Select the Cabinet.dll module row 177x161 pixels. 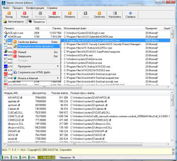pyautogui.click(x=87, y=109)
